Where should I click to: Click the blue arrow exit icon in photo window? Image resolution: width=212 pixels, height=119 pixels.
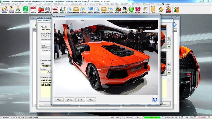(x=155, y=100)
